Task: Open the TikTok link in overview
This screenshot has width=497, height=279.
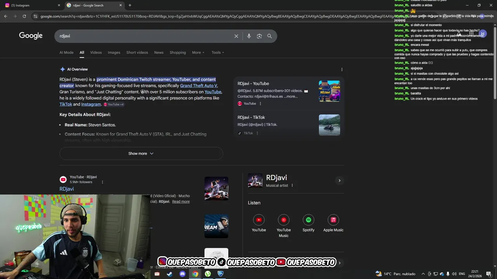Action: click(66, 104)
